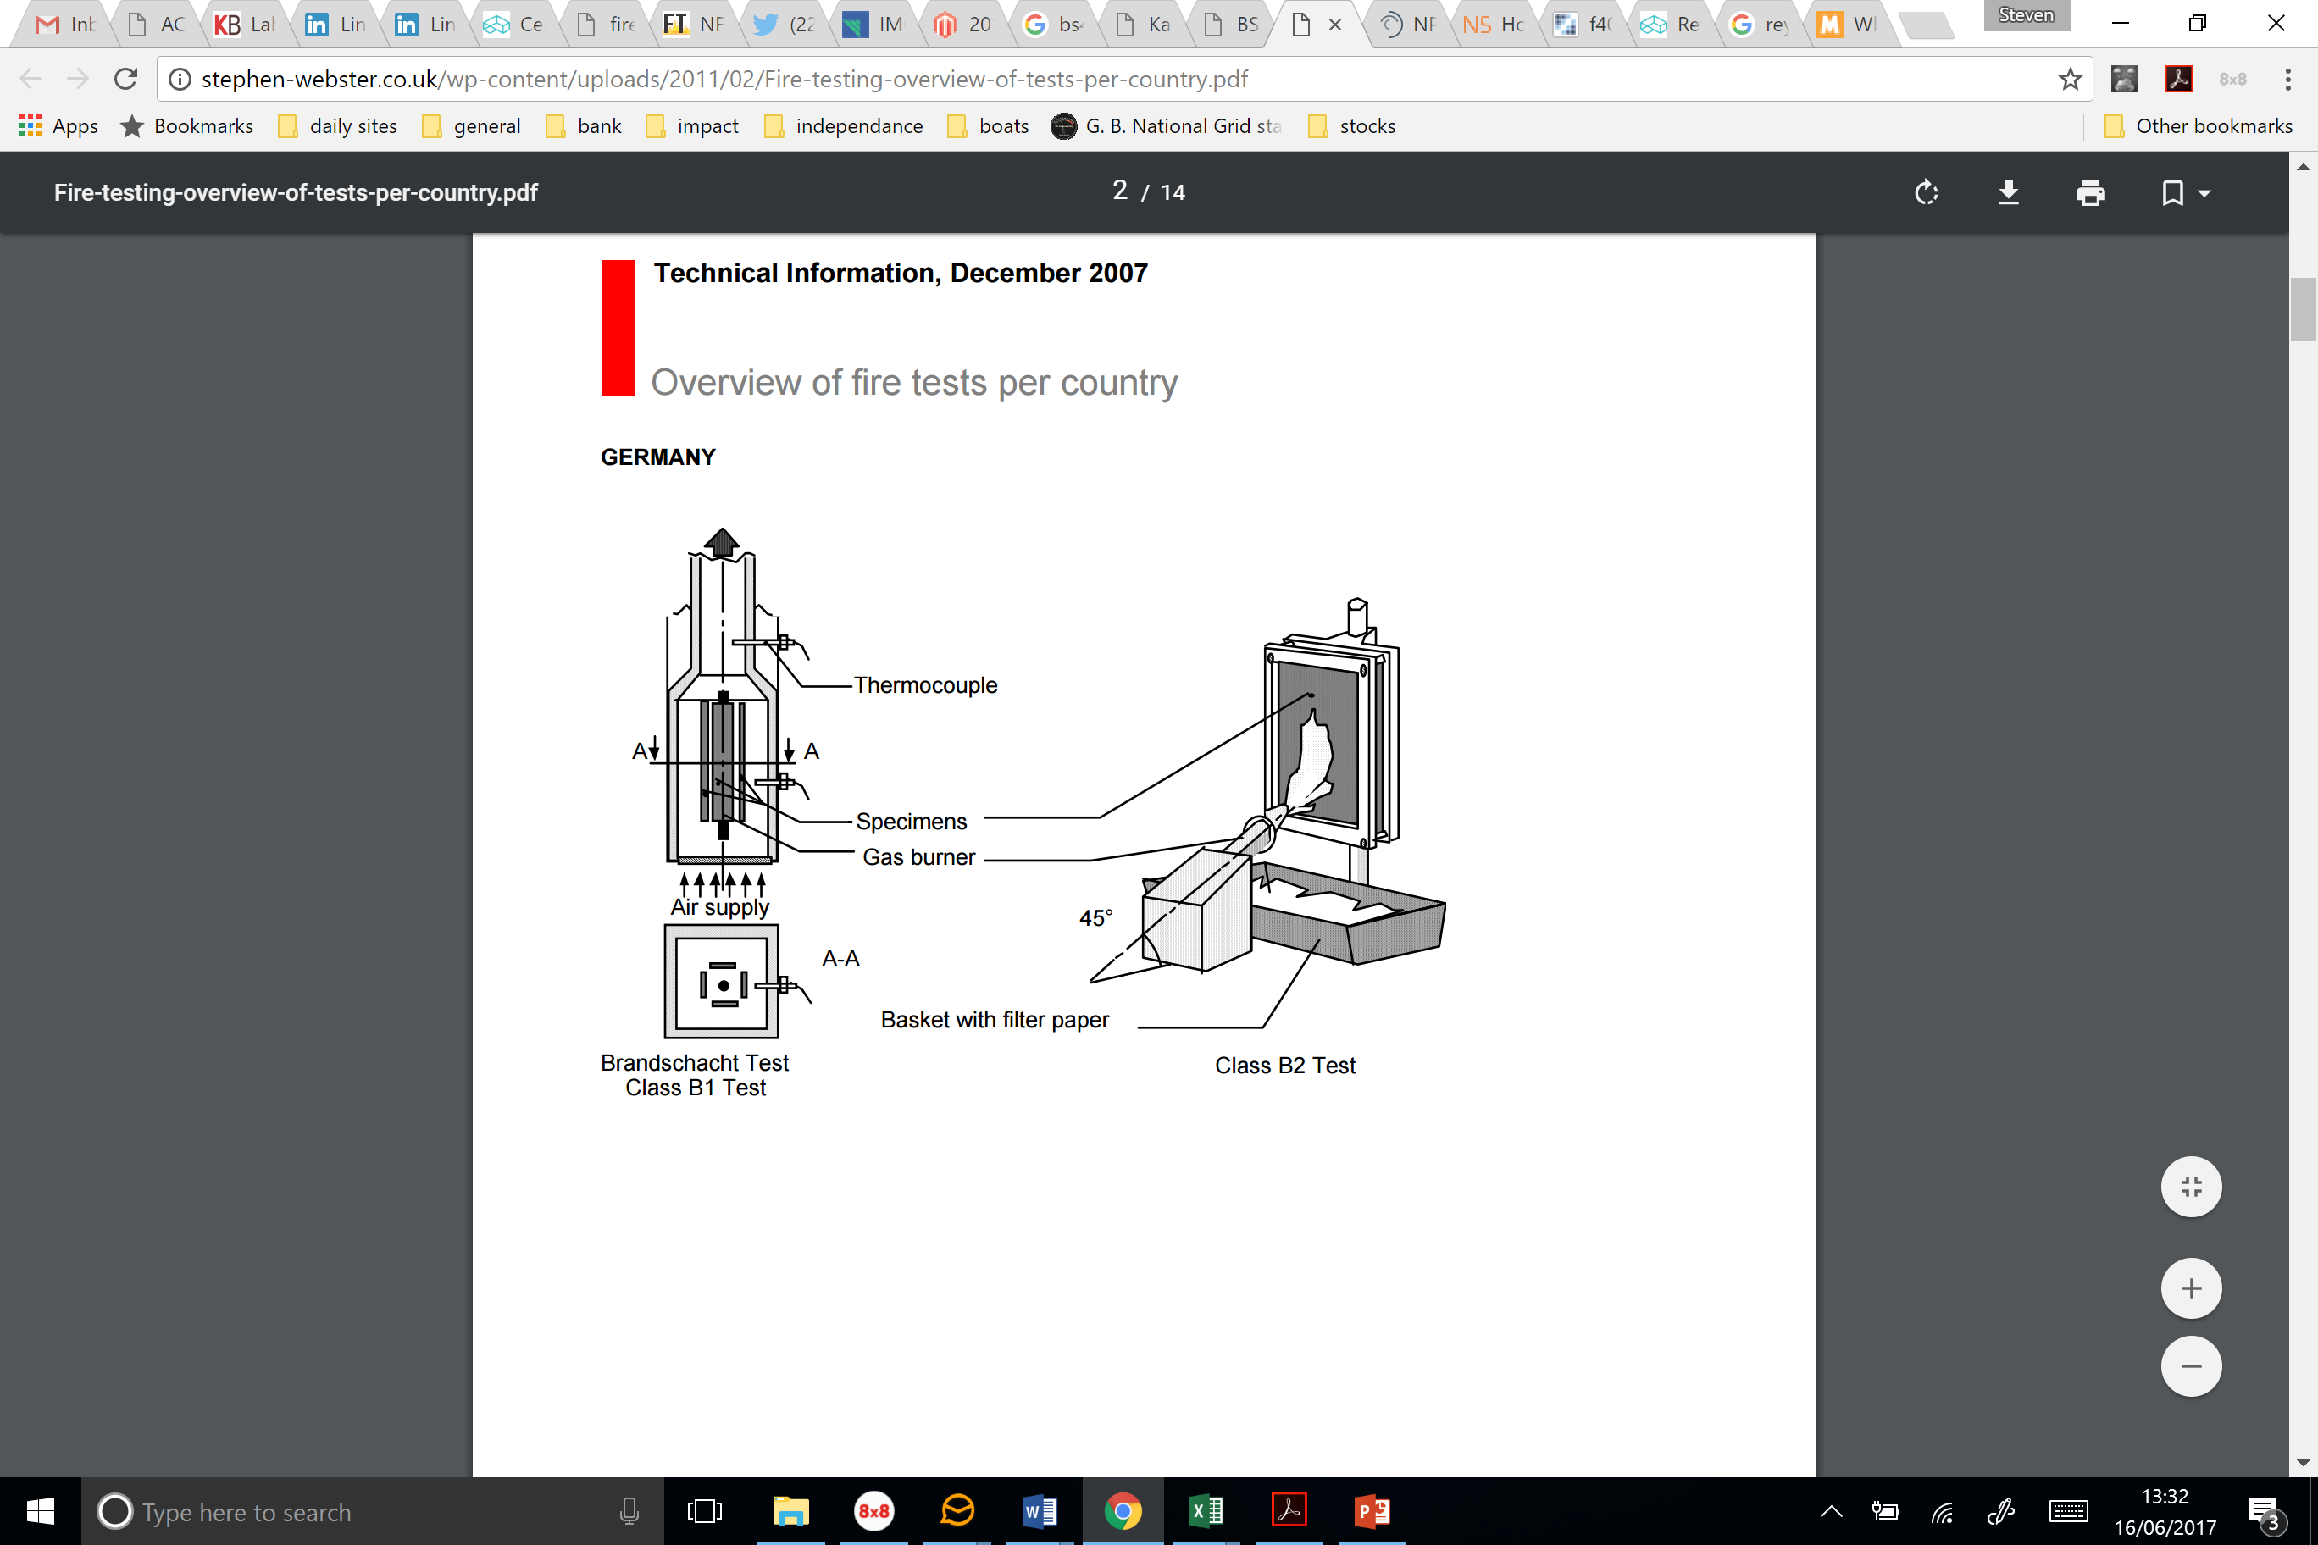Open the general bookmark folder
The height and width of the screenshot is (1545, 2318).
(x=471, y=125)
